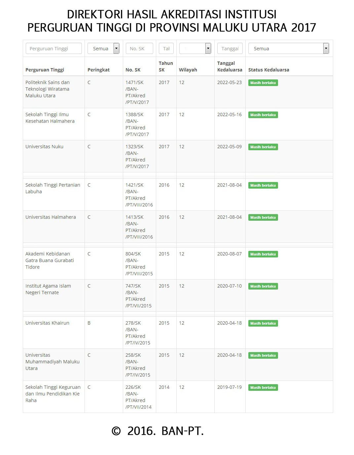Click Masih berlaku badge for Universitas Nuku
Screen dimensions: 354x455
(x=263, y=147)
